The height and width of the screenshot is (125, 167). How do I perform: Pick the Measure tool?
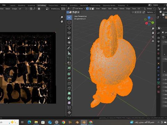click(x=69, y=53)
